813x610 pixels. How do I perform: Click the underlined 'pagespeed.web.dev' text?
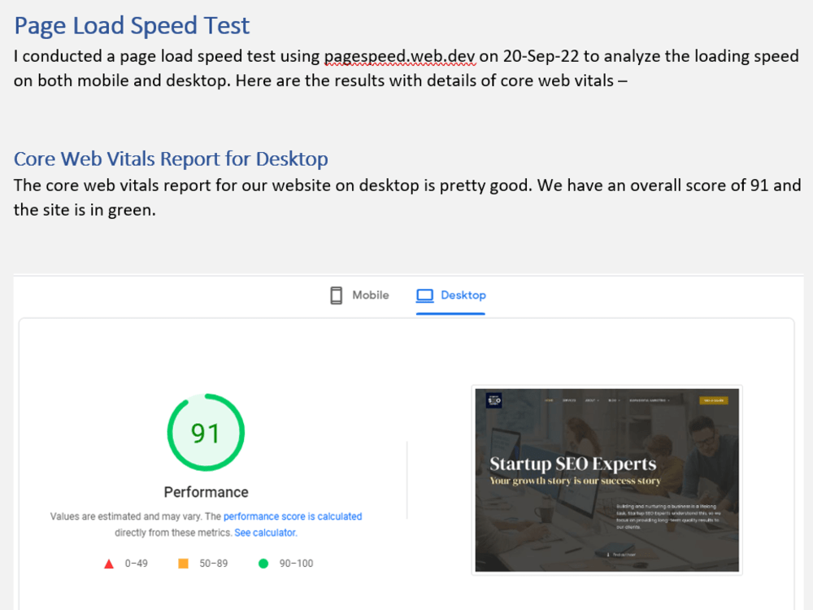pyautogui.click(x=399, y=56)
